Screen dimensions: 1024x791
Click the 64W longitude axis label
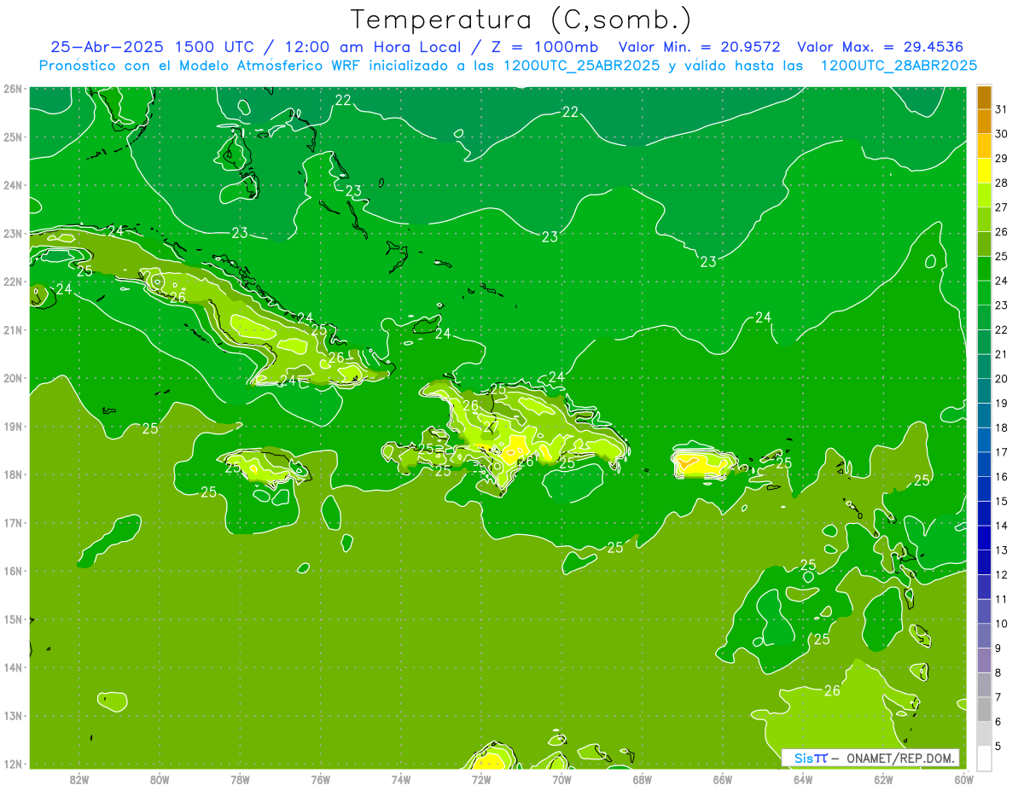(x=803, y=778)
